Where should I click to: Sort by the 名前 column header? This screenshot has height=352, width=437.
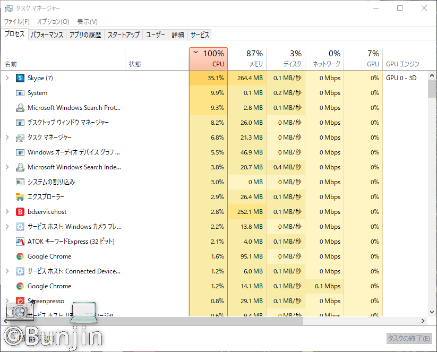[x=63, y=59]
